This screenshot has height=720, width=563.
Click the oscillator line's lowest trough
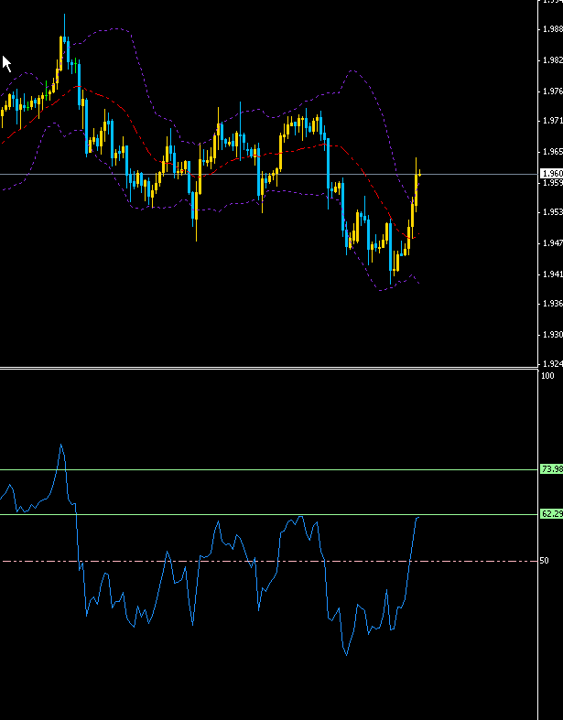346,654
